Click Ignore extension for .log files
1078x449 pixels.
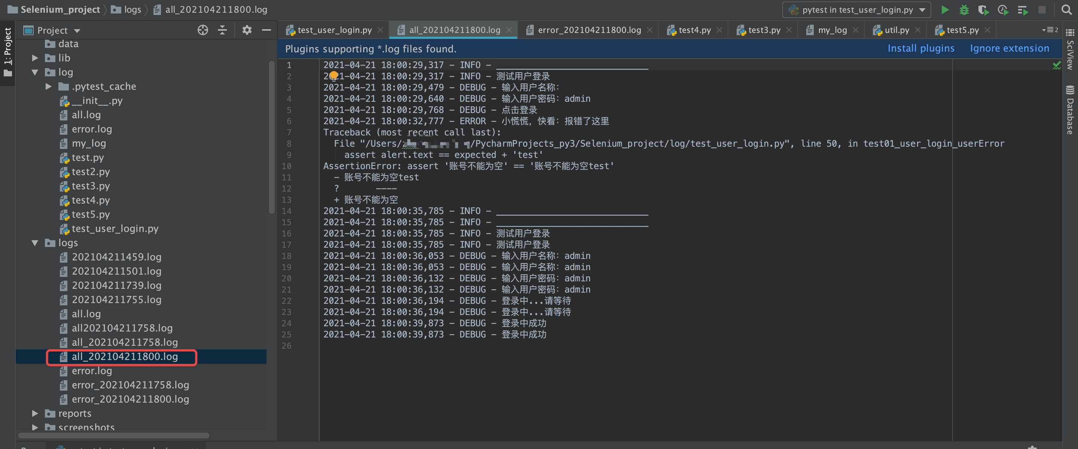pyautogui.click(x=1010, y=48)
